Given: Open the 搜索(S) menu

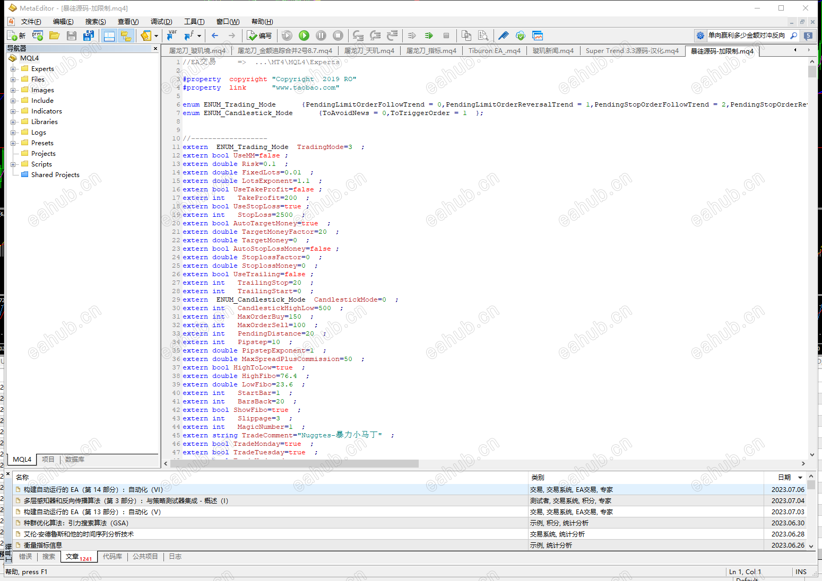Looking at the screenshot, I should [x=96, y=22].
